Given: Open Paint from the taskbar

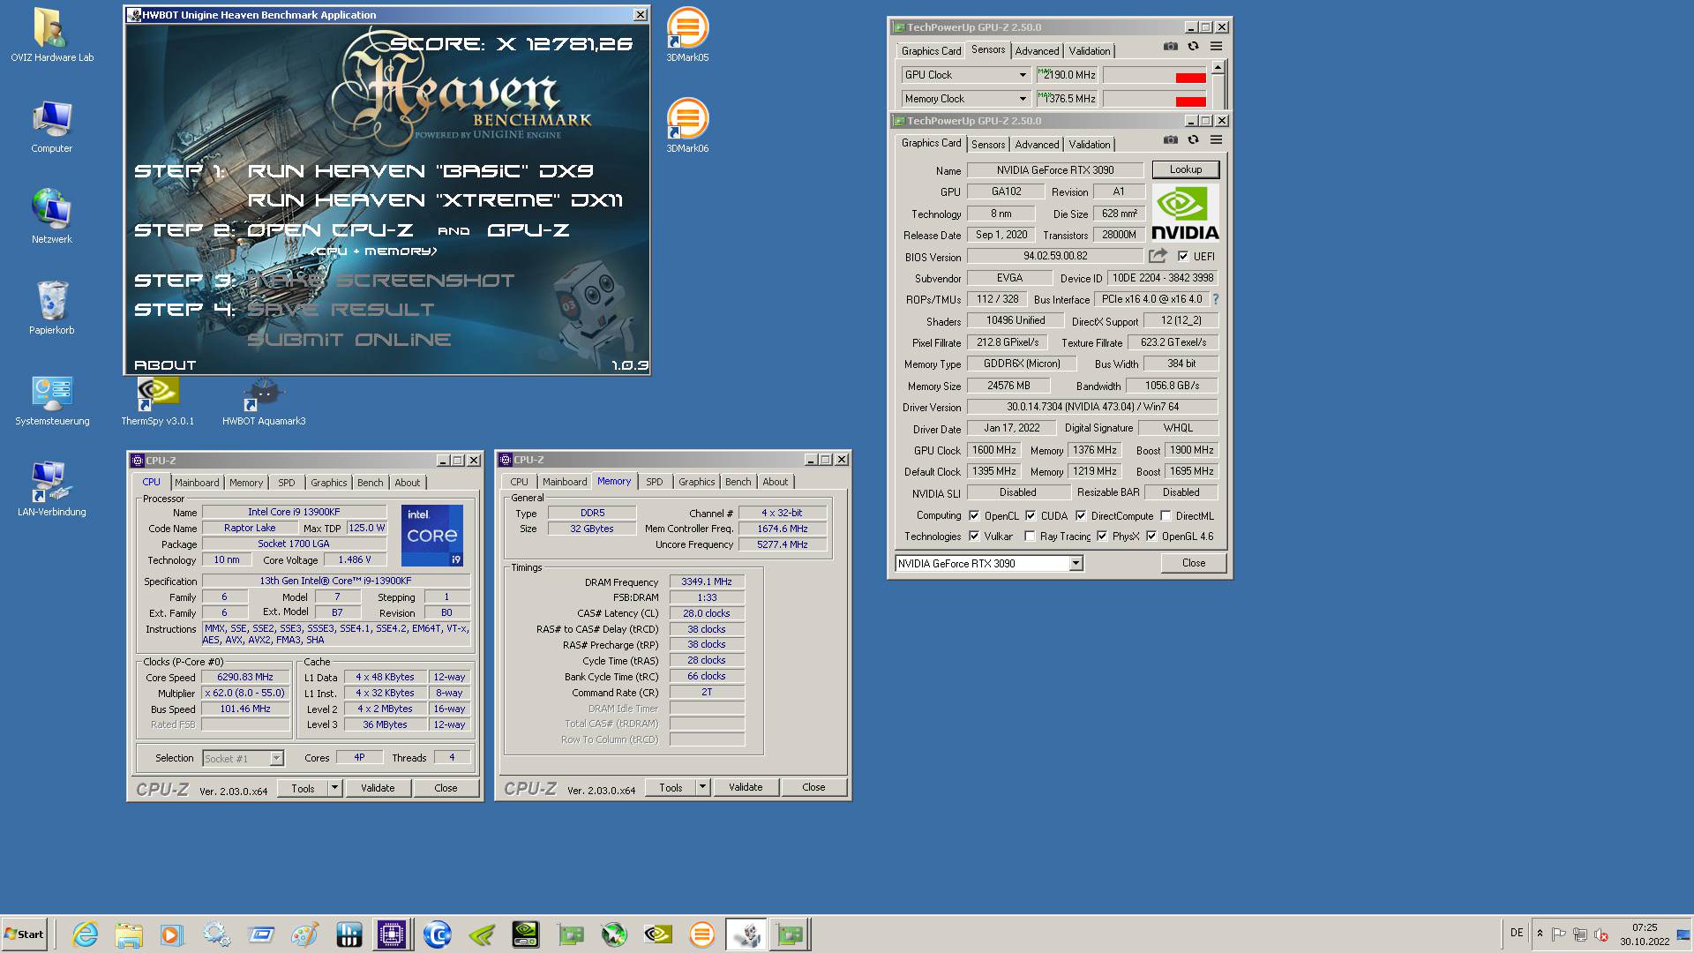Looking at the screenshot, I should (x=305, y=934).
